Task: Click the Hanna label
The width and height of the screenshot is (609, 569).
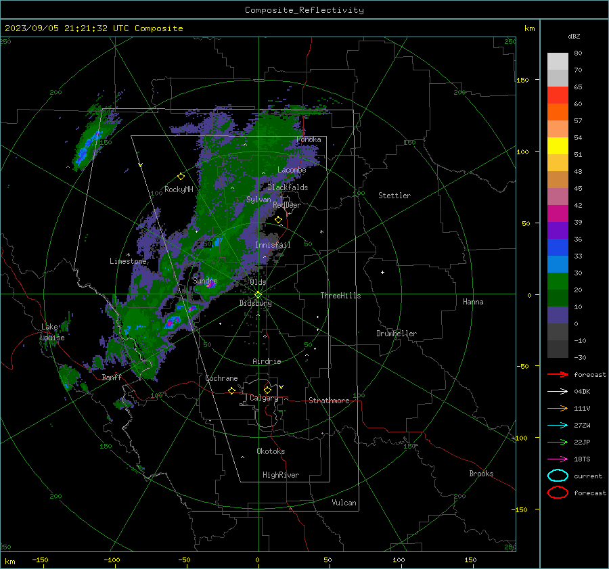Action: (x=473, y=302)
